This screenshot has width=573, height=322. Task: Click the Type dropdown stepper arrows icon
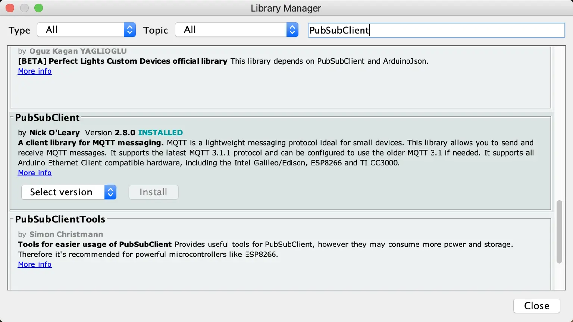(129, 29)
